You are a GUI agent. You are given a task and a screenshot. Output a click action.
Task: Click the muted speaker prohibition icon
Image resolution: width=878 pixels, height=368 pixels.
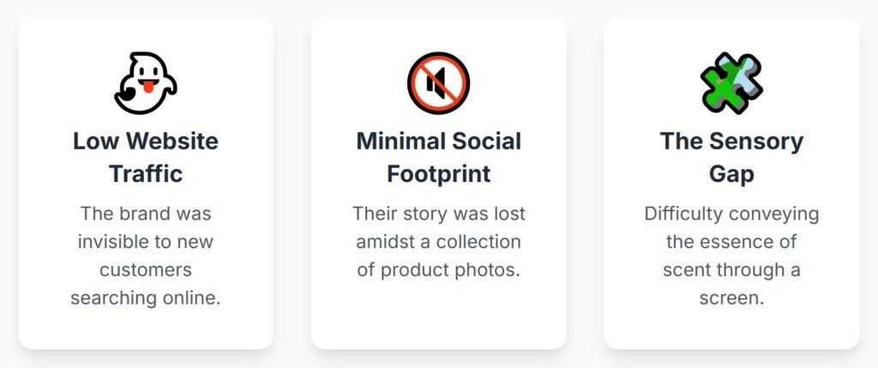coord(438,83)
